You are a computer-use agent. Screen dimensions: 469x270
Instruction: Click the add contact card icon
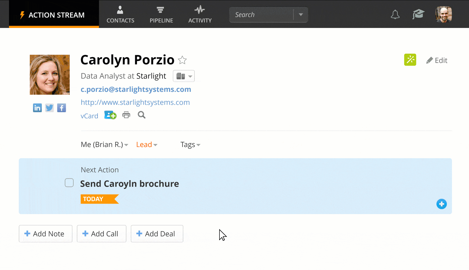(110, 115)
